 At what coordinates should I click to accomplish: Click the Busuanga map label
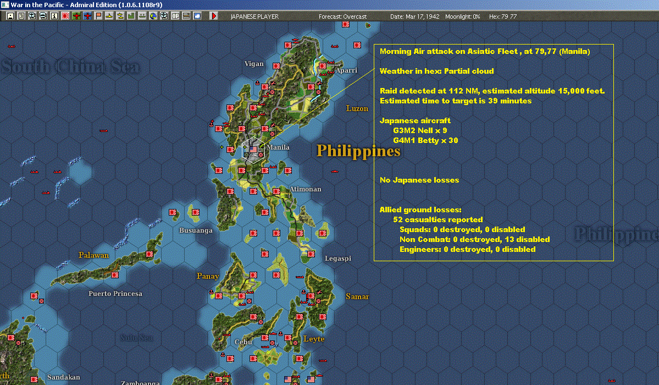coord(196,230)
